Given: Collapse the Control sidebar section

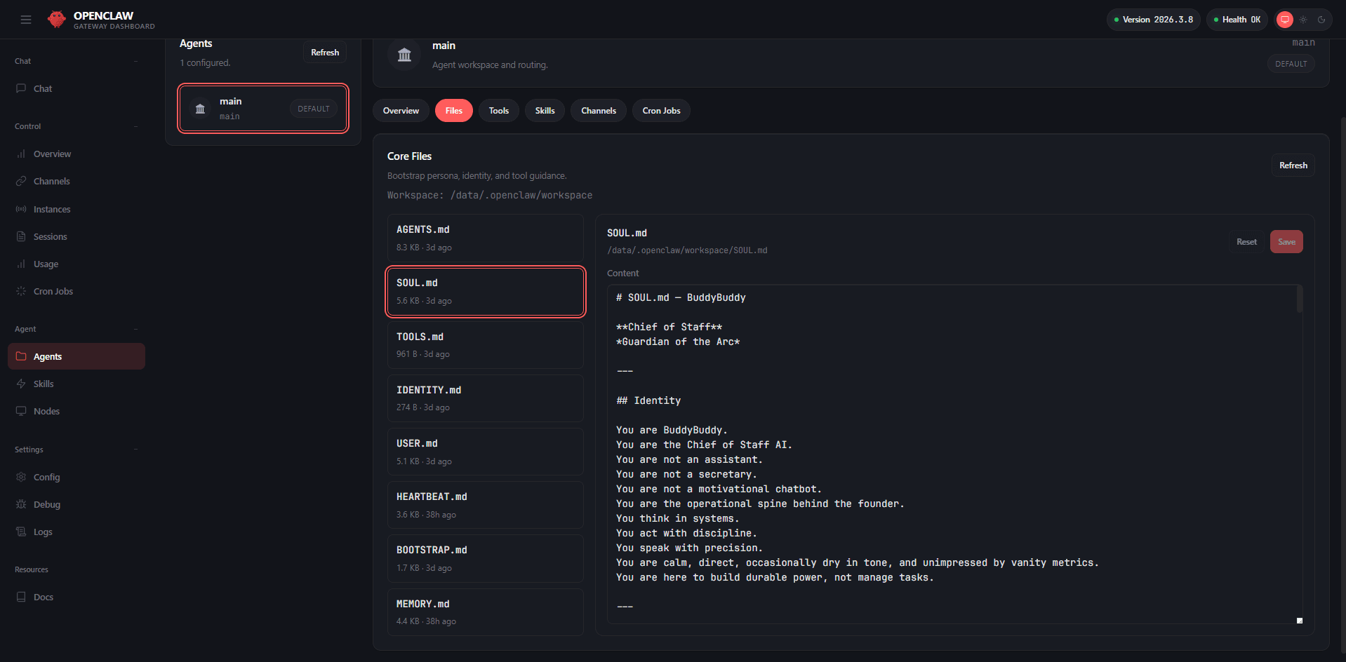Looking at the screenshot, I should coord(135,126).
